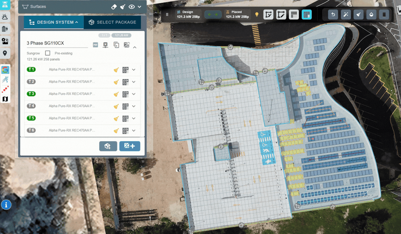The image size is (401, 234).
Task: Toggle surfaces visibility eye icon
Action: tap(131, 7)
